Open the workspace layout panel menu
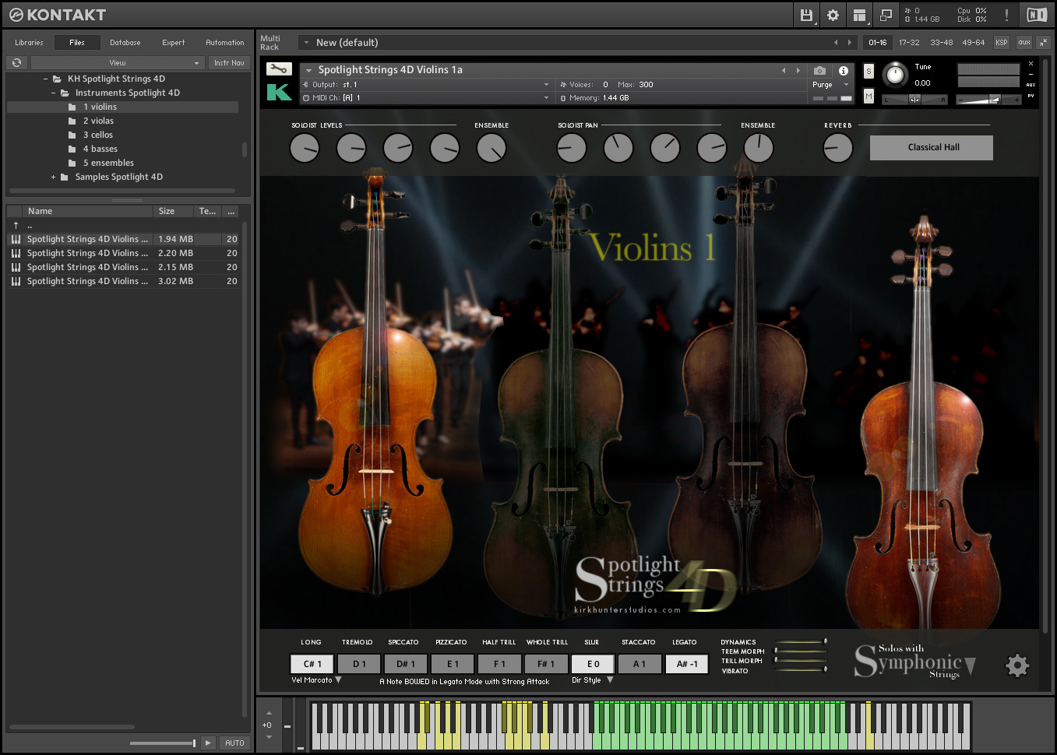 (859, 15)
